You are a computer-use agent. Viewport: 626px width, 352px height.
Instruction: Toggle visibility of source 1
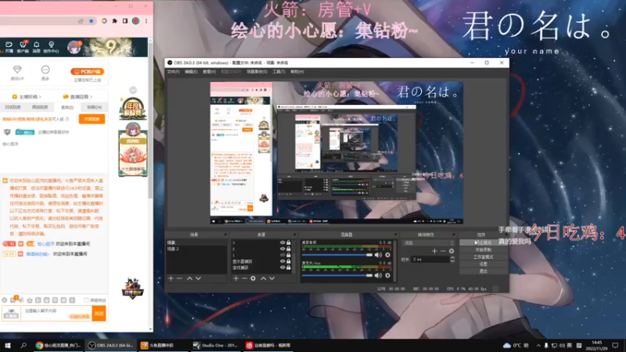(x=282, y=255)
